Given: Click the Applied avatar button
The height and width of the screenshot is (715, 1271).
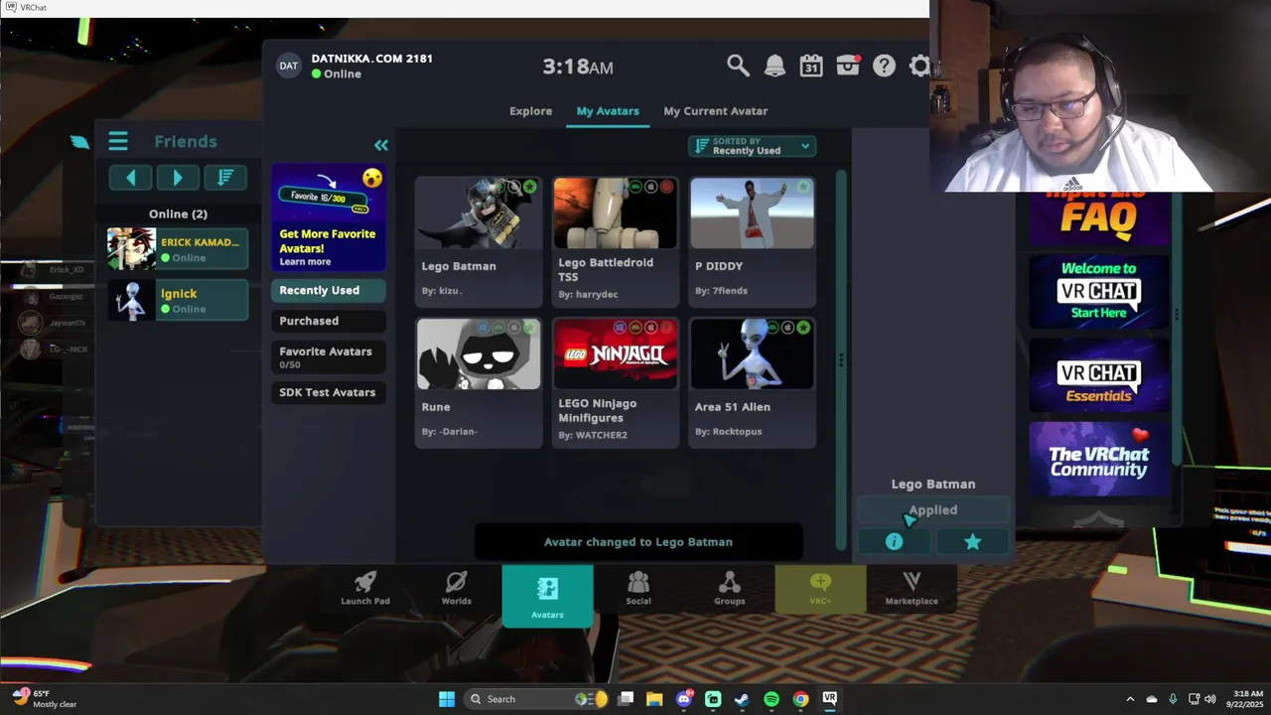Looking at the screenshot, I should [x=933, y=510].
